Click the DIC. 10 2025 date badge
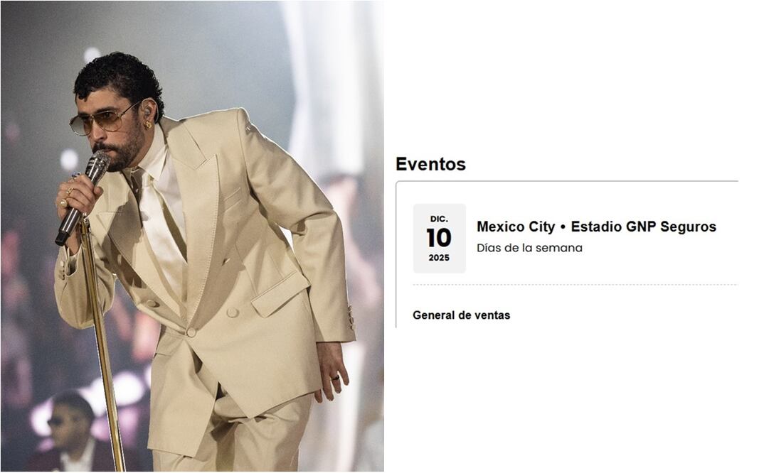The height and width of the screenshot is (473, 769). pyautogui.click(x=439, y=239)
